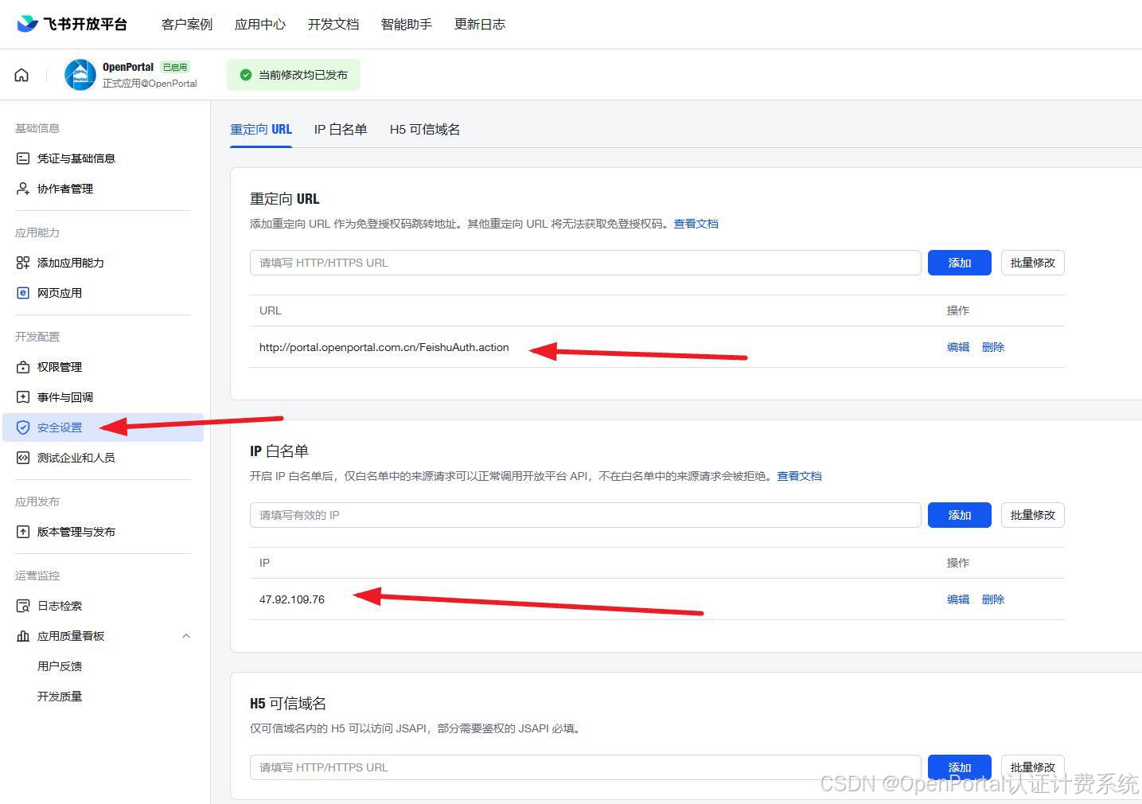Viewport: 1142px width, 804px height.
Task: Edit the FeishuAuth.action redirect URL row
Action: click(958, 347)
